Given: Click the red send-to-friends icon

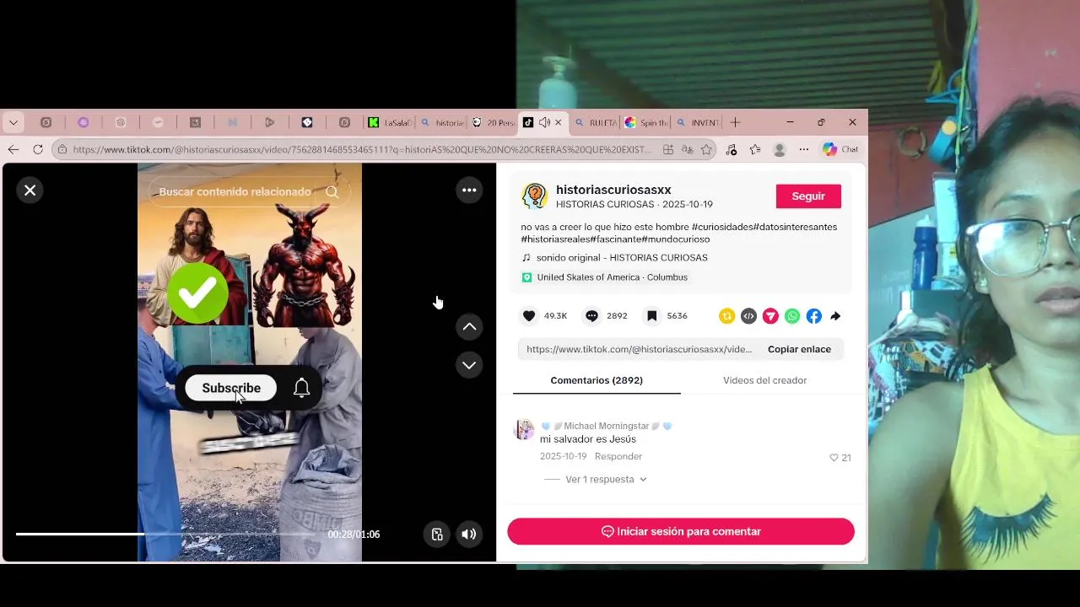Looking at the screenshot, I should pos(770,316).
